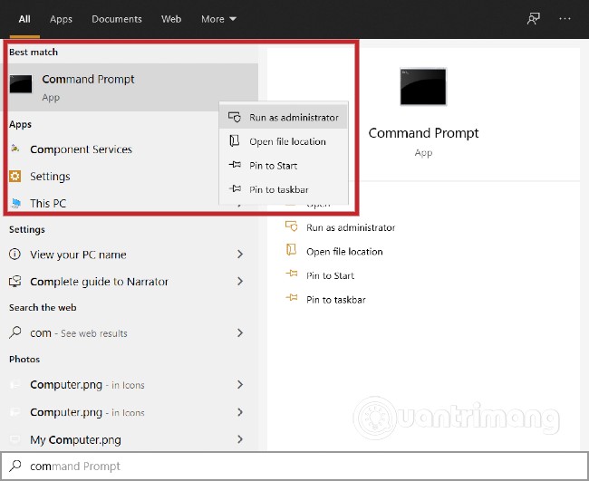This screenshot has height=481, width=589.
Task: Choose Pin to taskbar in context menu
Action: [279, 189]
